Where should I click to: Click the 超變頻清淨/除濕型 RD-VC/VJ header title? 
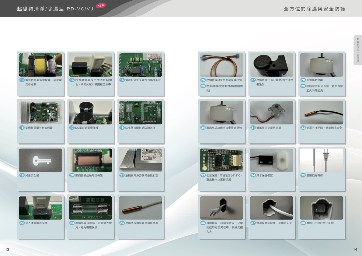tap(55, 9)
